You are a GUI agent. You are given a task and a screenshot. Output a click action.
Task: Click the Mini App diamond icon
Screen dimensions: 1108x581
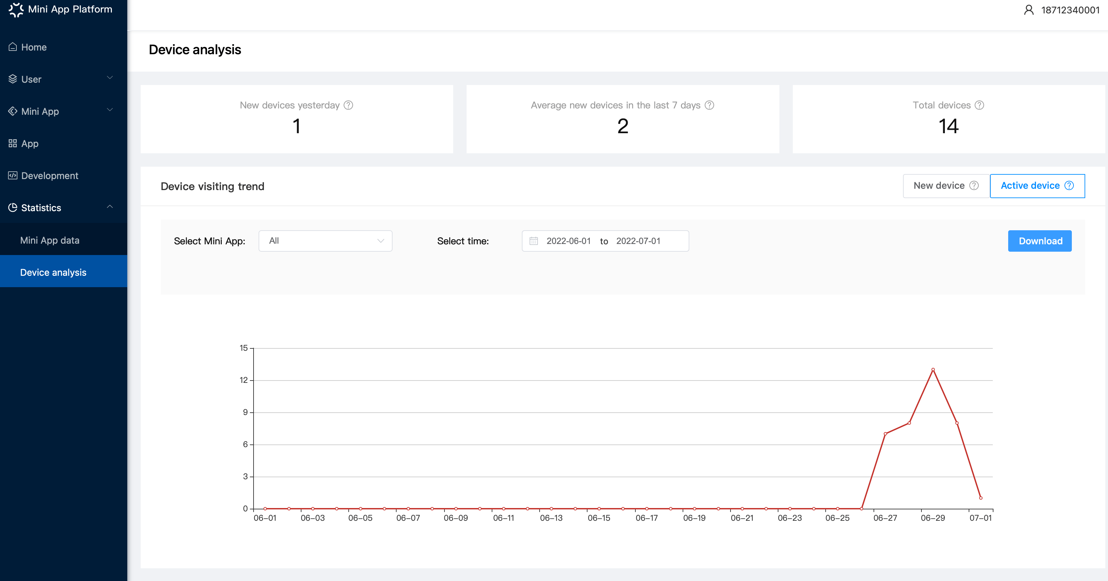(x=13, y=111)
